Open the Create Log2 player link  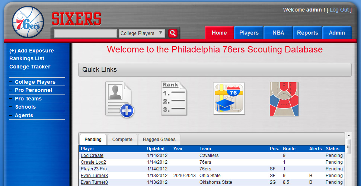pyautogui.click(x=93, y=162)
